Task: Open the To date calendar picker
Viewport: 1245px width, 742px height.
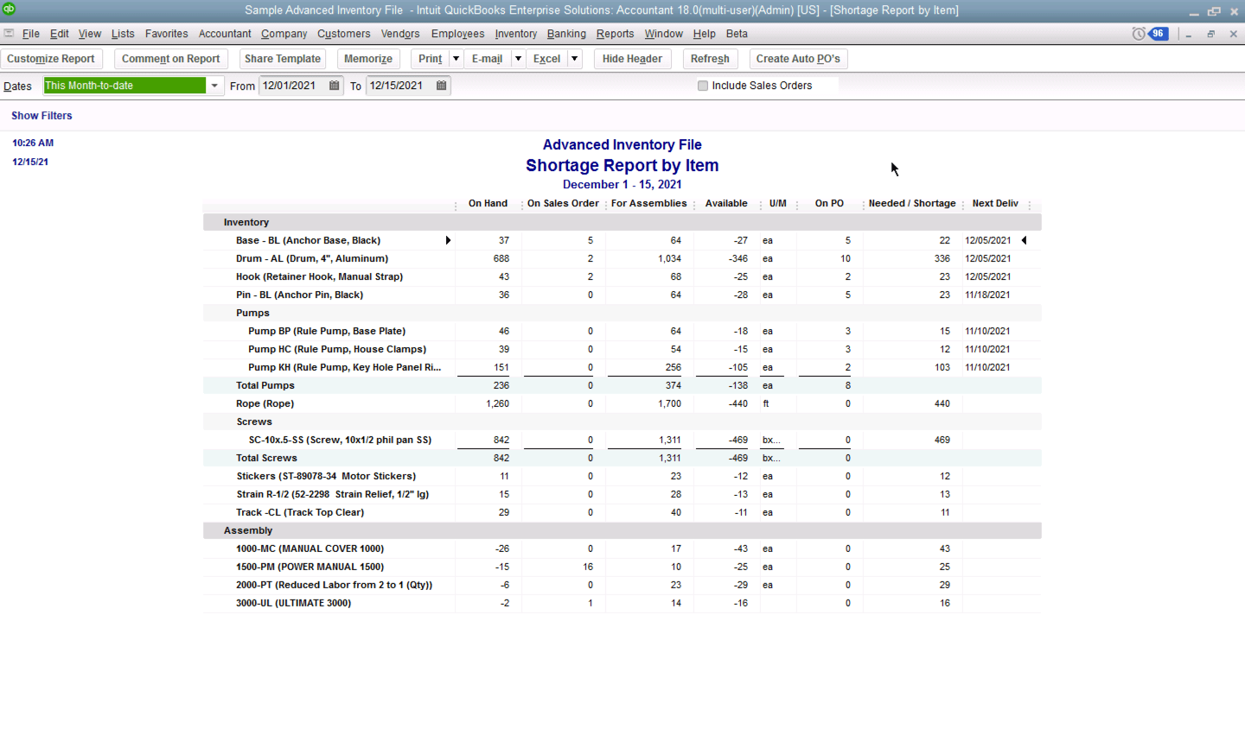Action: pyautogui.click(x=442, y=86)
